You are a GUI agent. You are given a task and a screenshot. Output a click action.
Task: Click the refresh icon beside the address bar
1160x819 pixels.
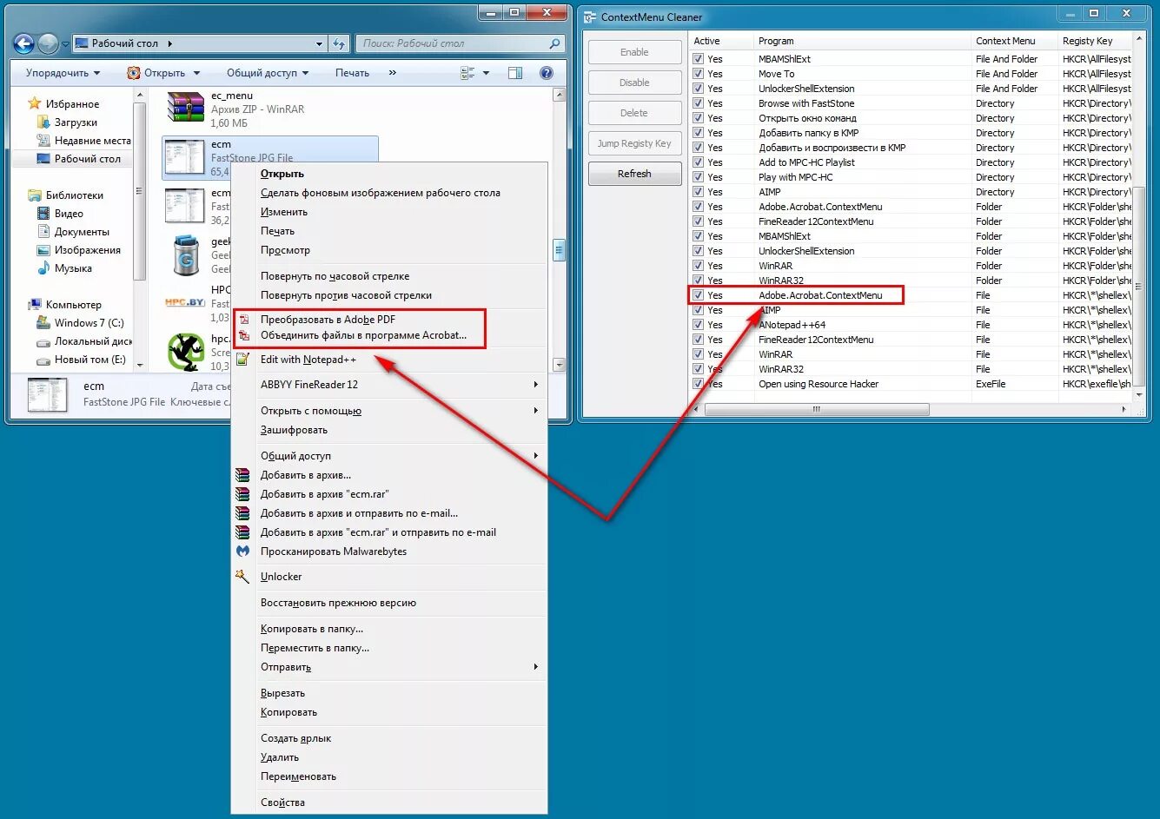pos(340,43)
